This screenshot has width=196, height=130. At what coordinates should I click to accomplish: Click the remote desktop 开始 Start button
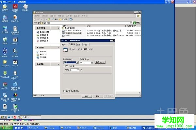click(3, 117)
